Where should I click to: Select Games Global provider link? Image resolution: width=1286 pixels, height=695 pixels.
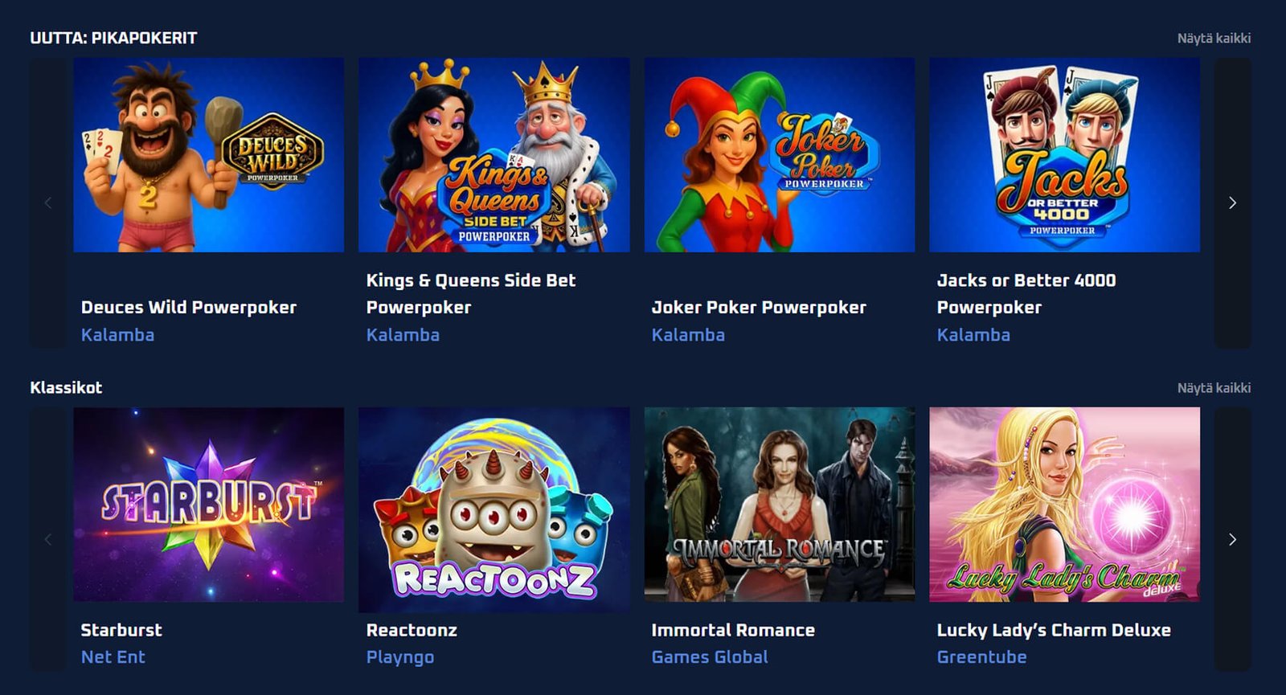(x=710, y=657)
